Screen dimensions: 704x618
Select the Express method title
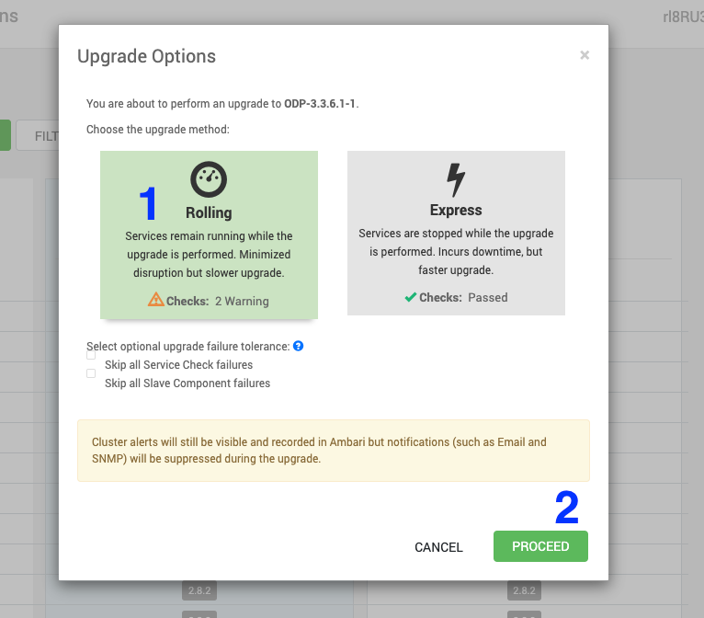point(456,211)
